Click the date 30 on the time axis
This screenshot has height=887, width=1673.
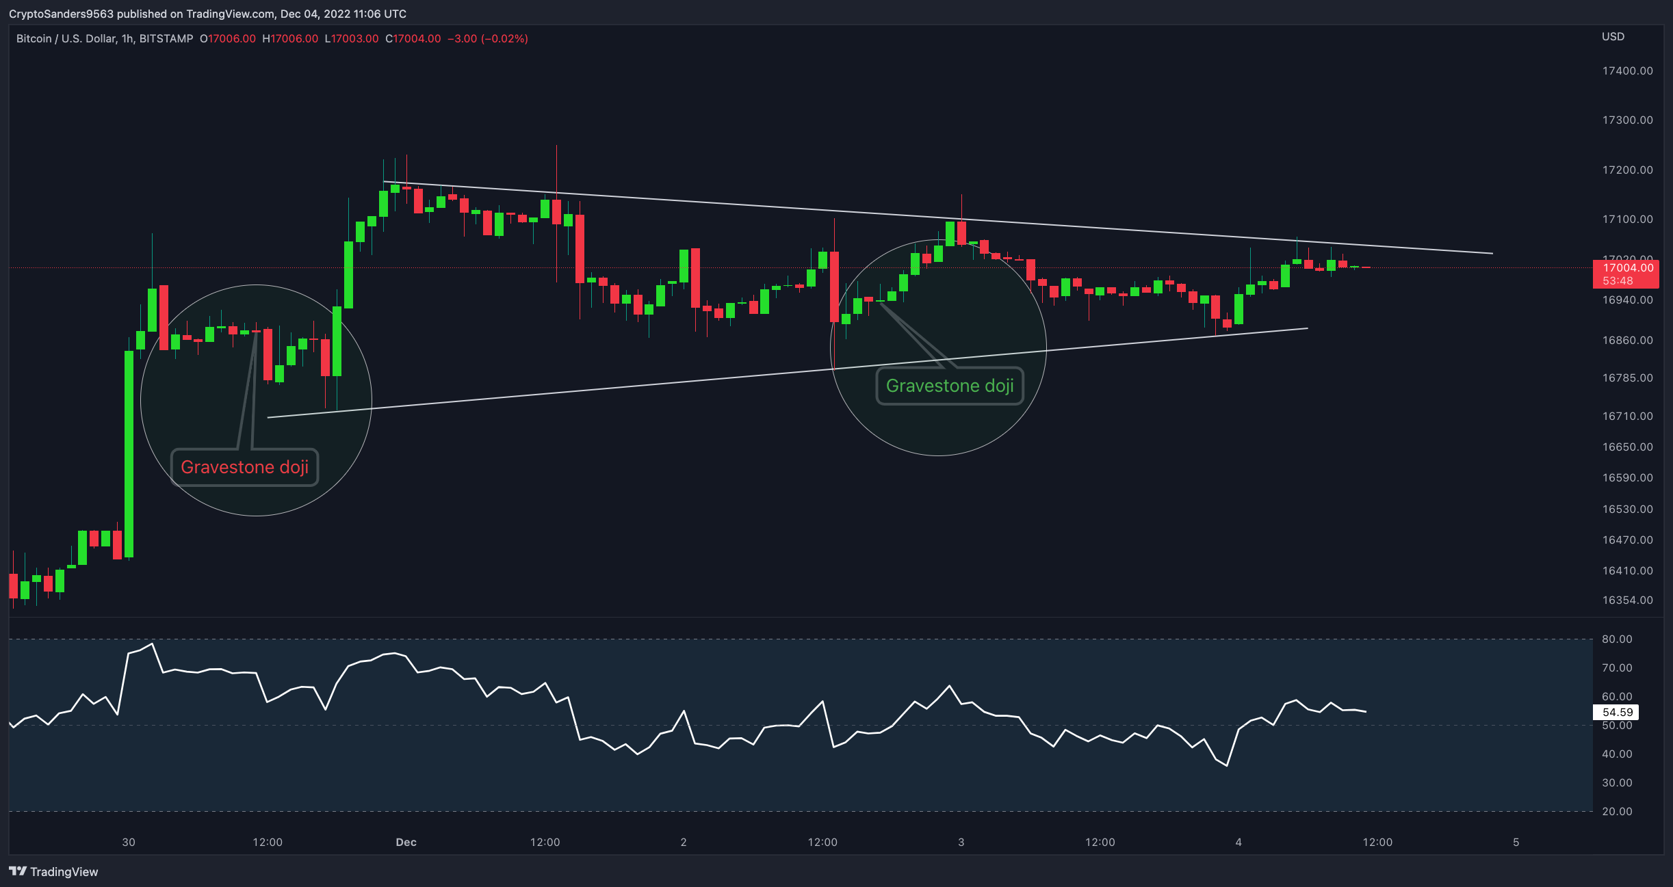(x=129, y=842)
